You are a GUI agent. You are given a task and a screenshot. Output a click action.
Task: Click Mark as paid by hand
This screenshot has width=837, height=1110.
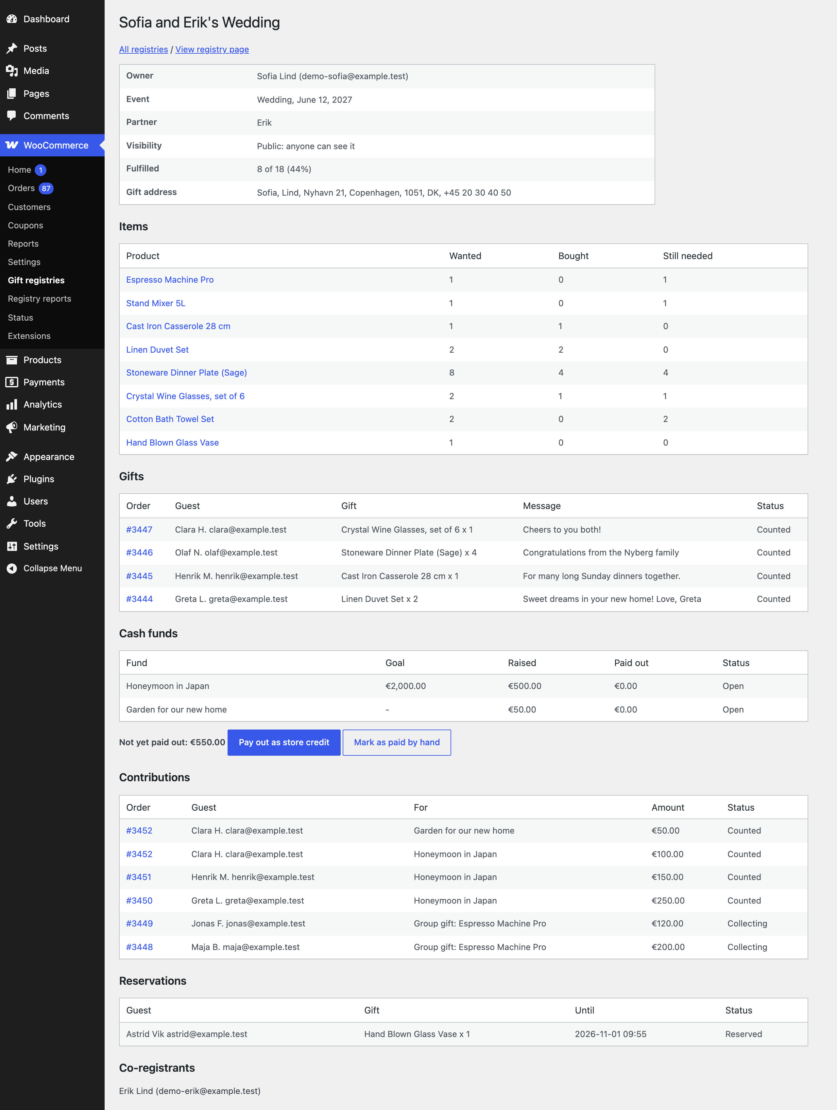(397, 742)
